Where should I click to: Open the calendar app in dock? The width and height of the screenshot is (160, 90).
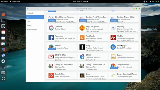pos(3,32)
